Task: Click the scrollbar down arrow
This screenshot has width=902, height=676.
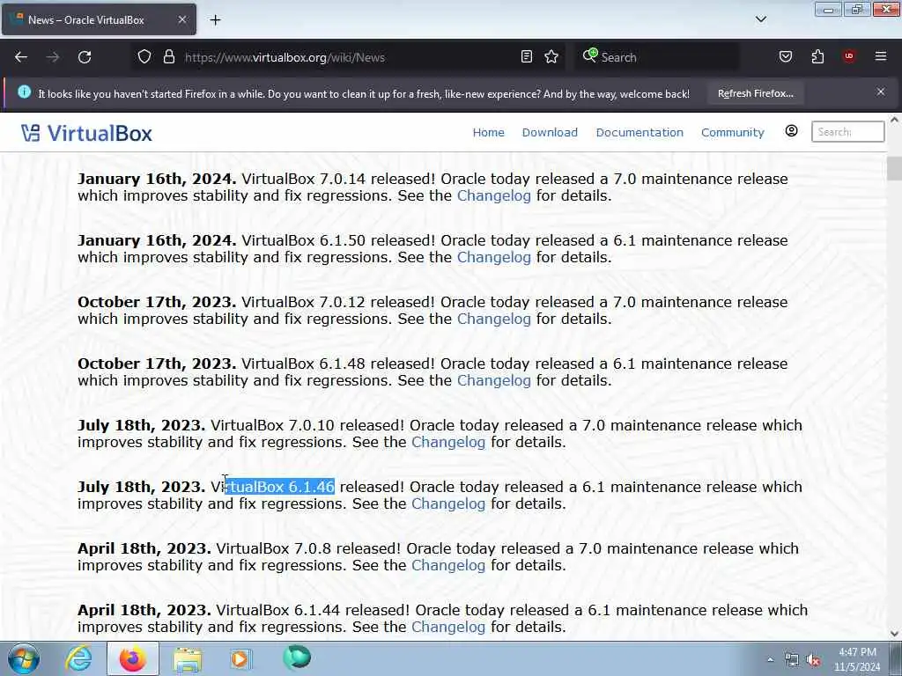Action: pos(894,633)
